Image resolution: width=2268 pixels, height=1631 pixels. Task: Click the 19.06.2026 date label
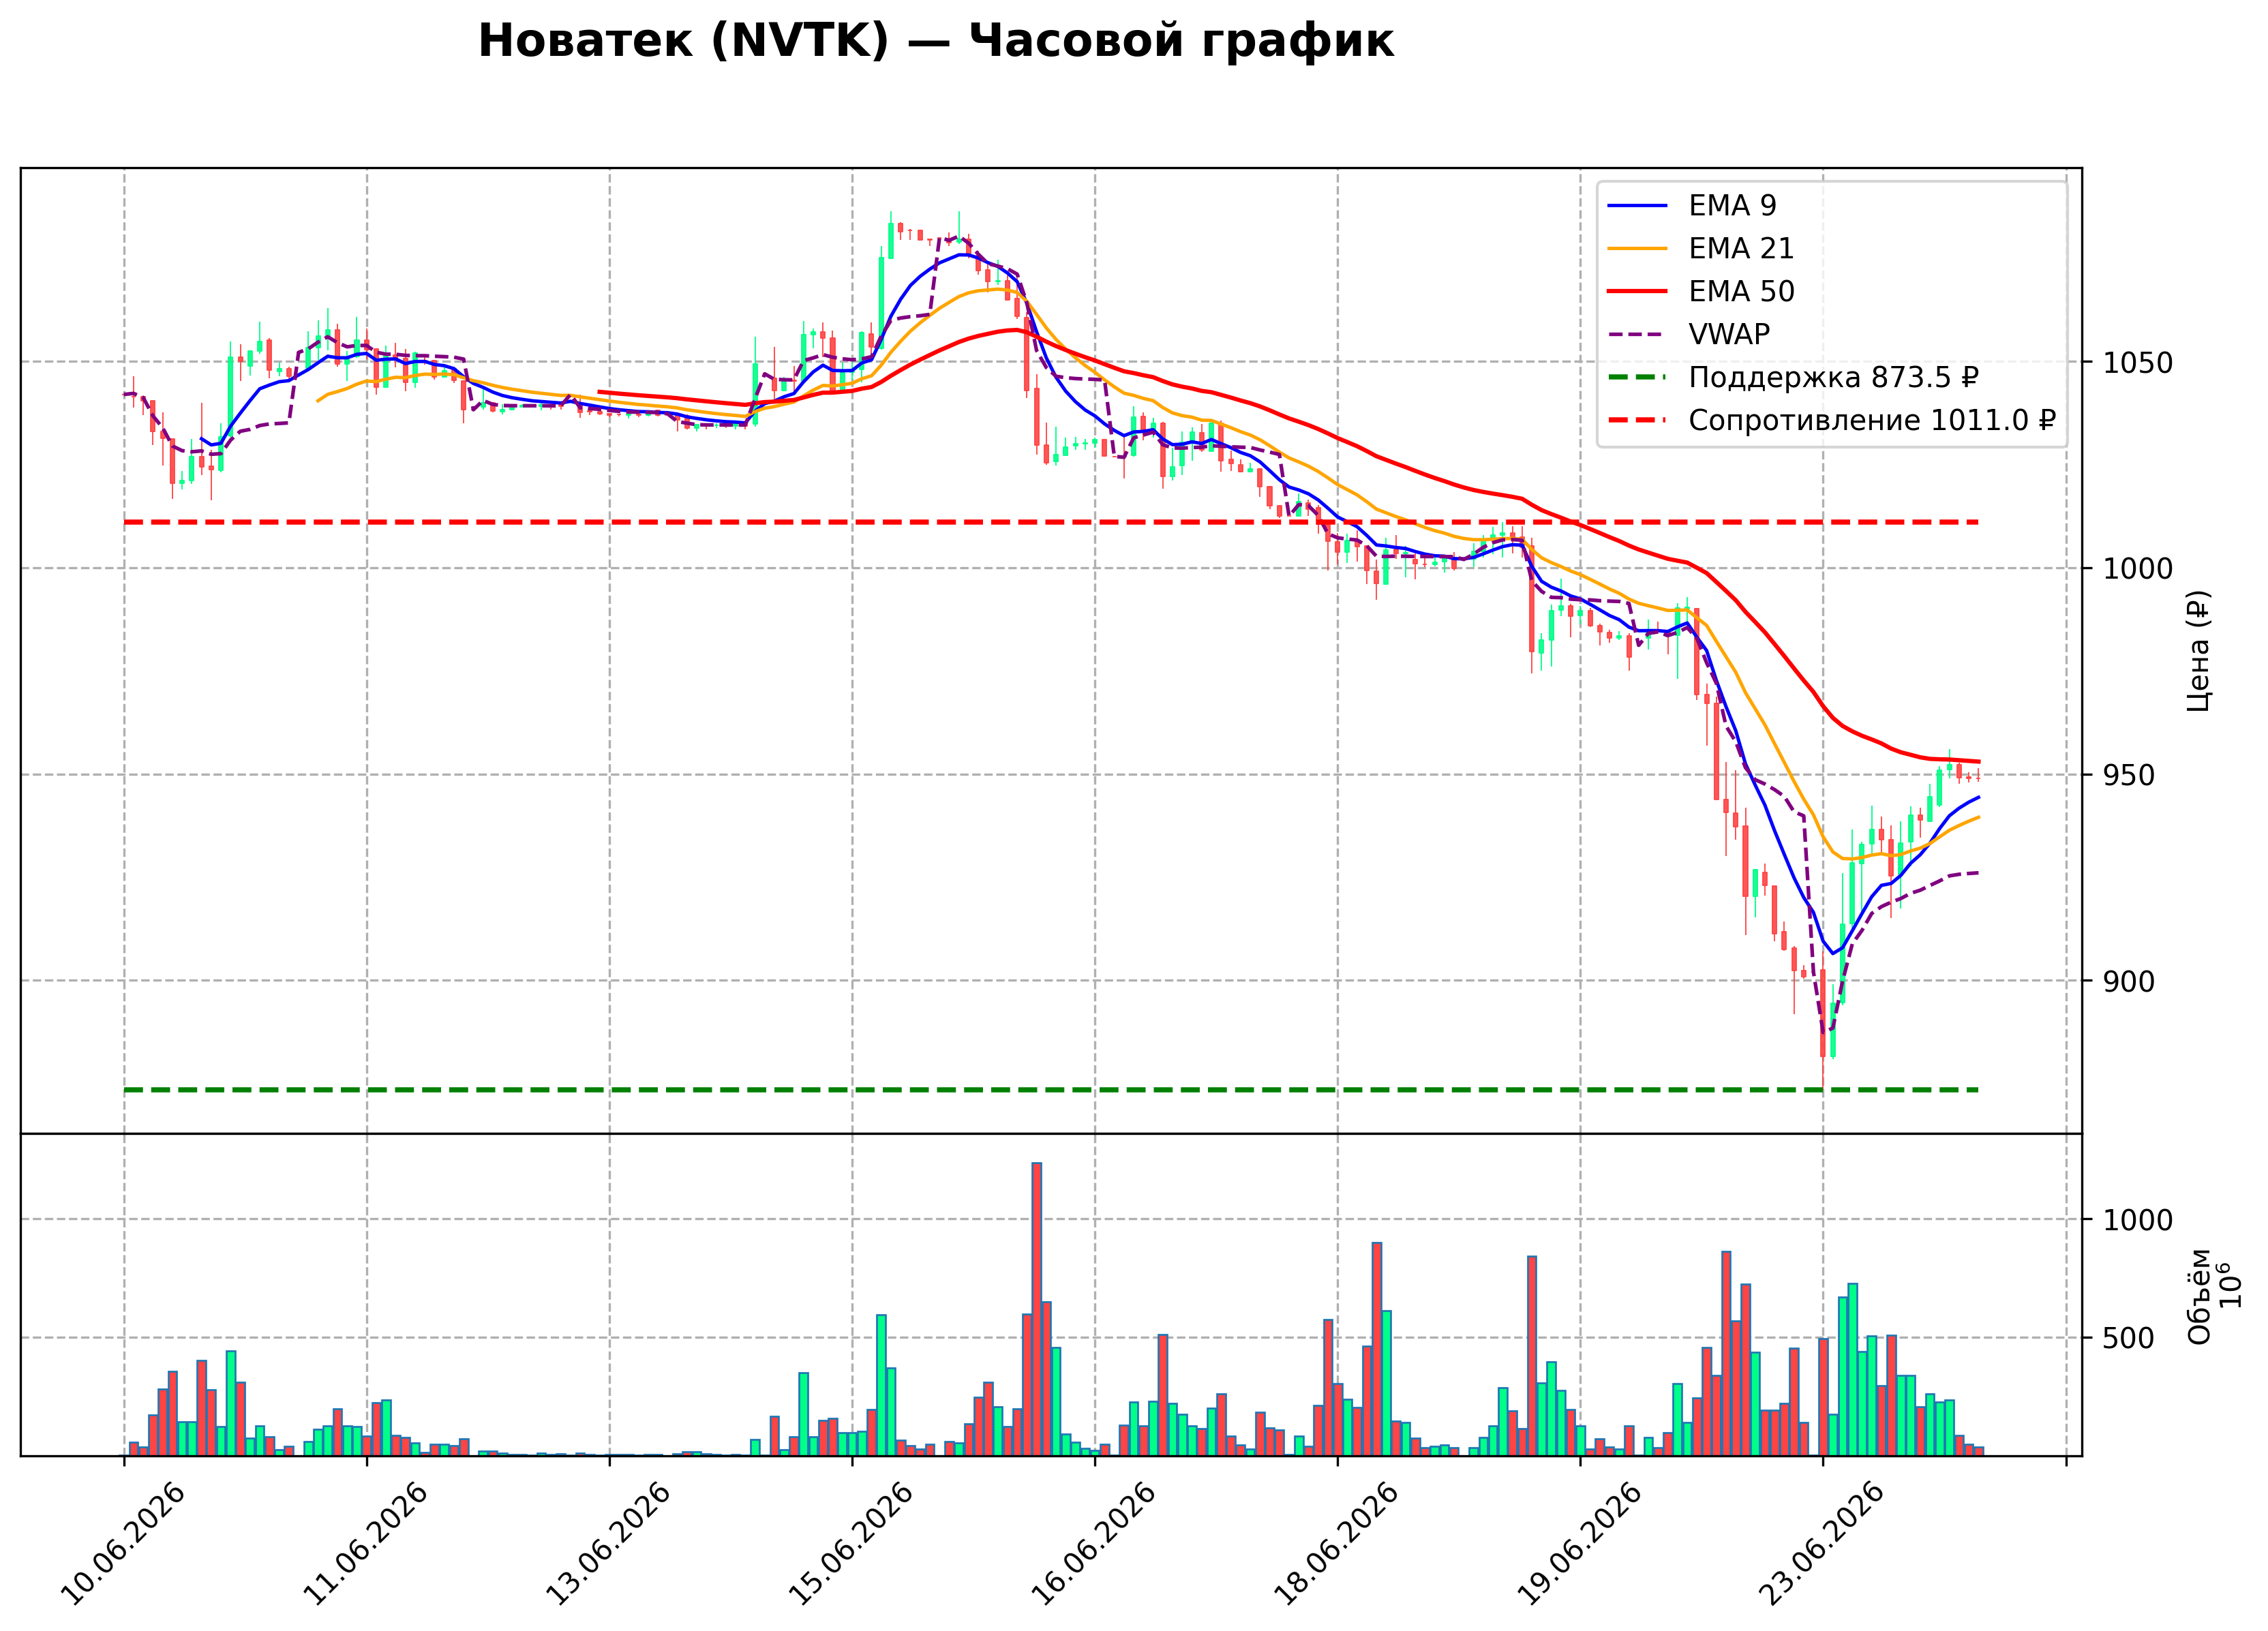coord(1579,1544)
